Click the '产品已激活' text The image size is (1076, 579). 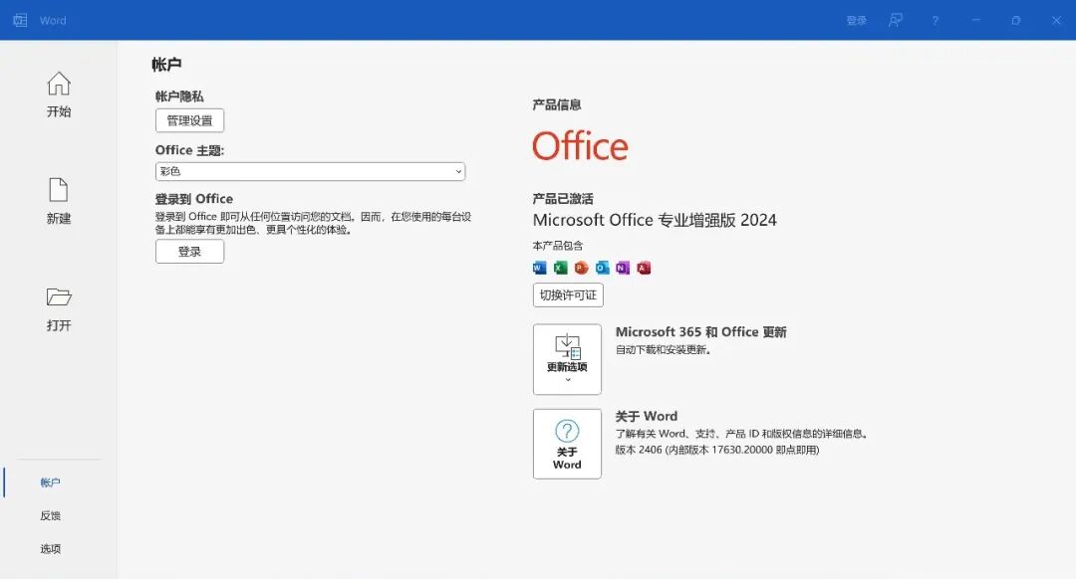click(x=563, y=199)
